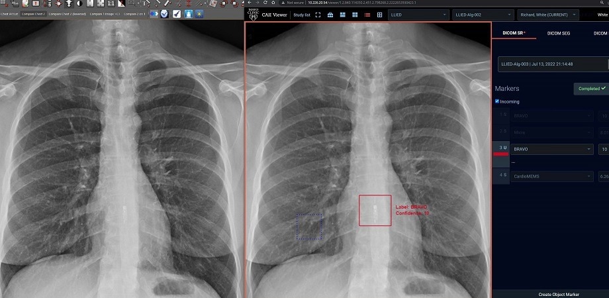Click the blue dotted marker box on X-ray
The height and width of the screenshot is (298, 609).
click(x=309, y=226)
